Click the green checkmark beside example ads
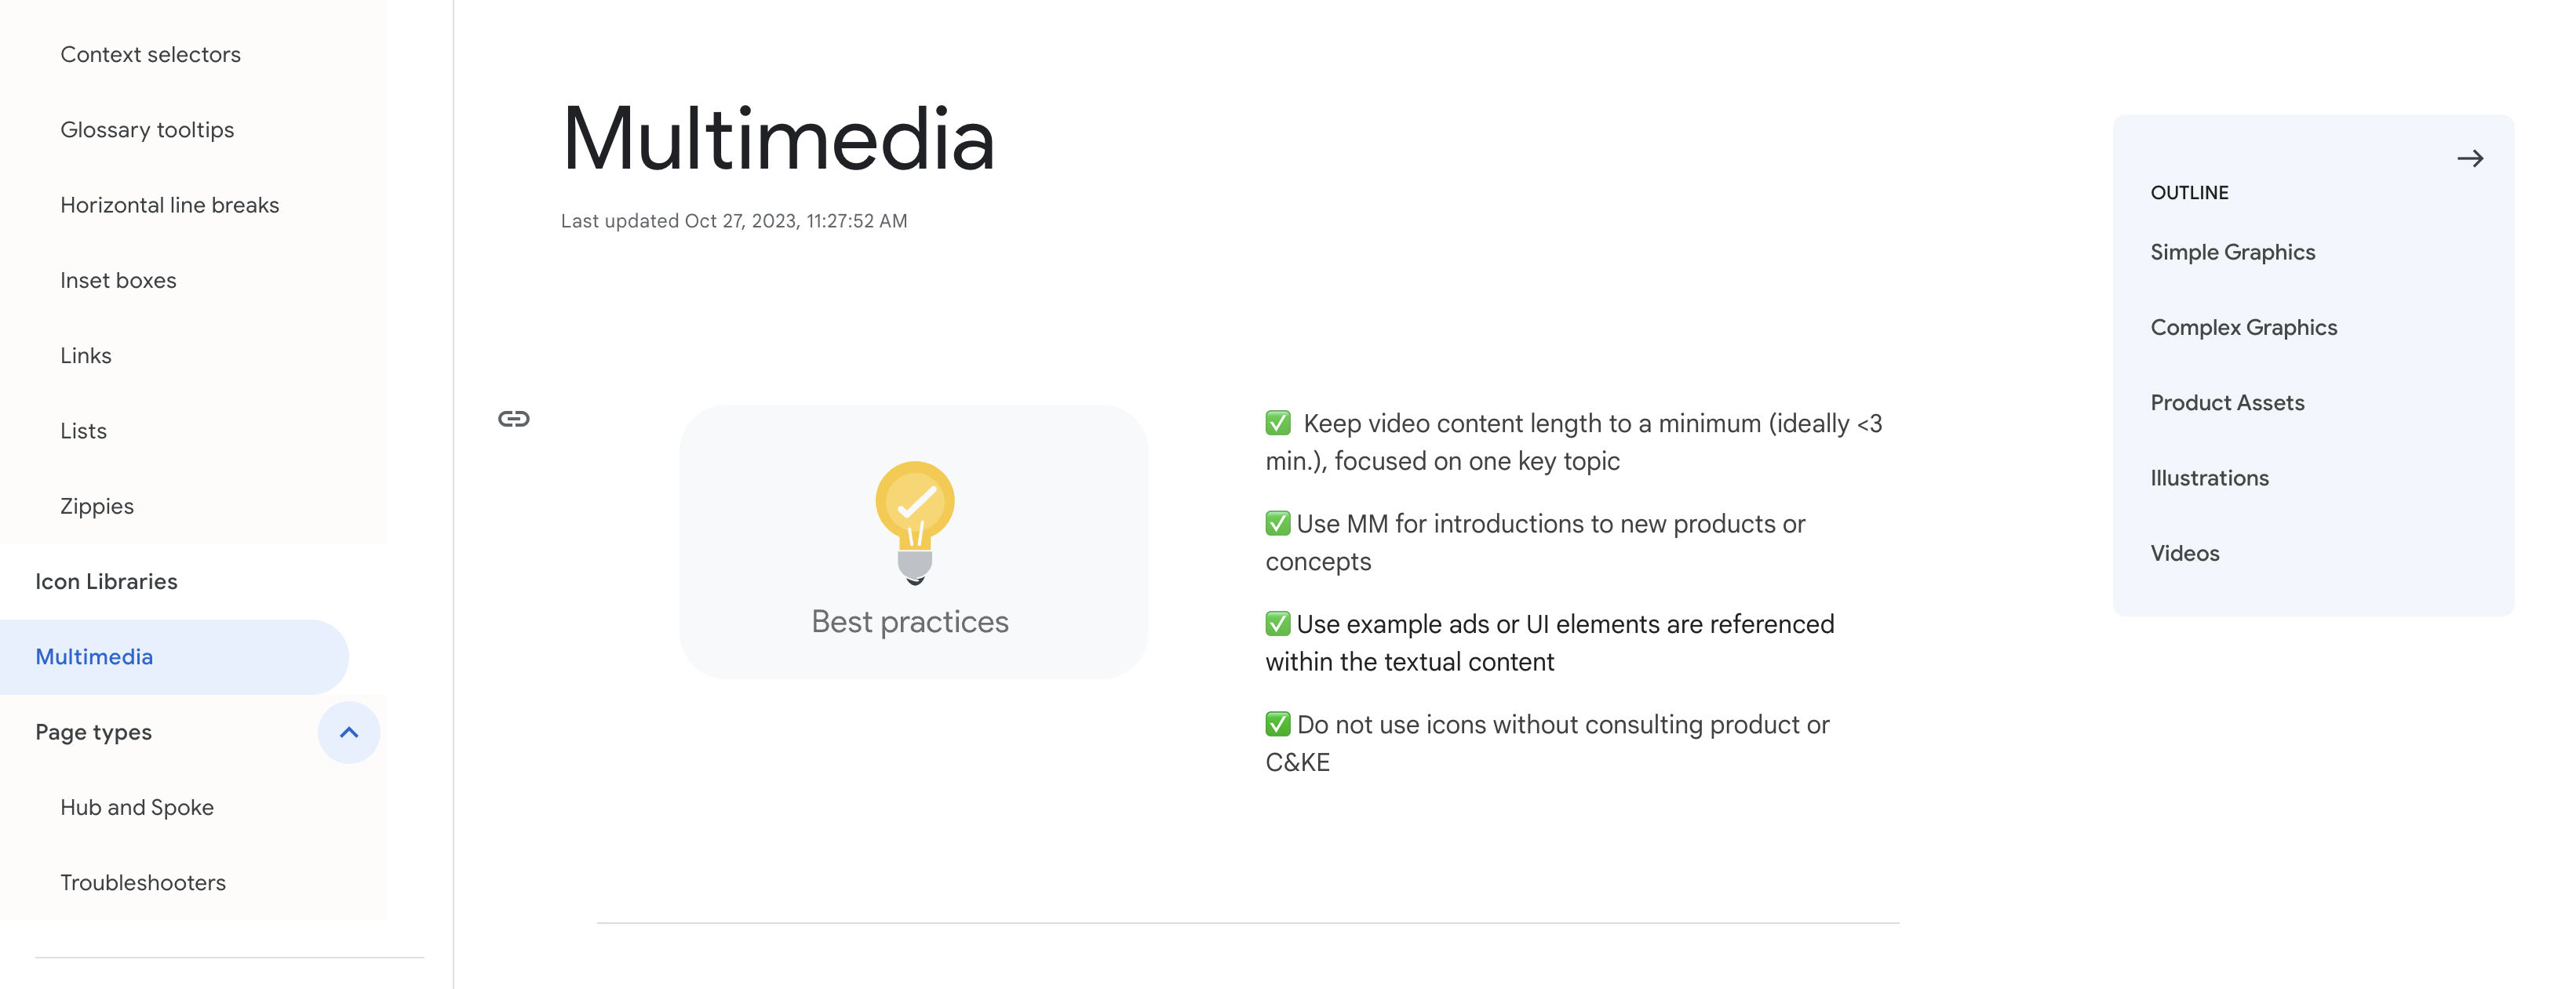The image size is (2576, 989). [x=1278, y=623]
